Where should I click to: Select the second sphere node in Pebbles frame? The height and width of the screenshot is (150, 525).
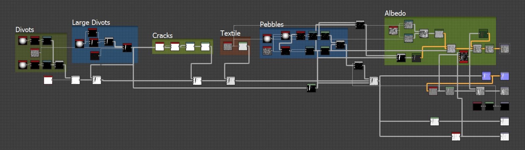coord(286,35)
